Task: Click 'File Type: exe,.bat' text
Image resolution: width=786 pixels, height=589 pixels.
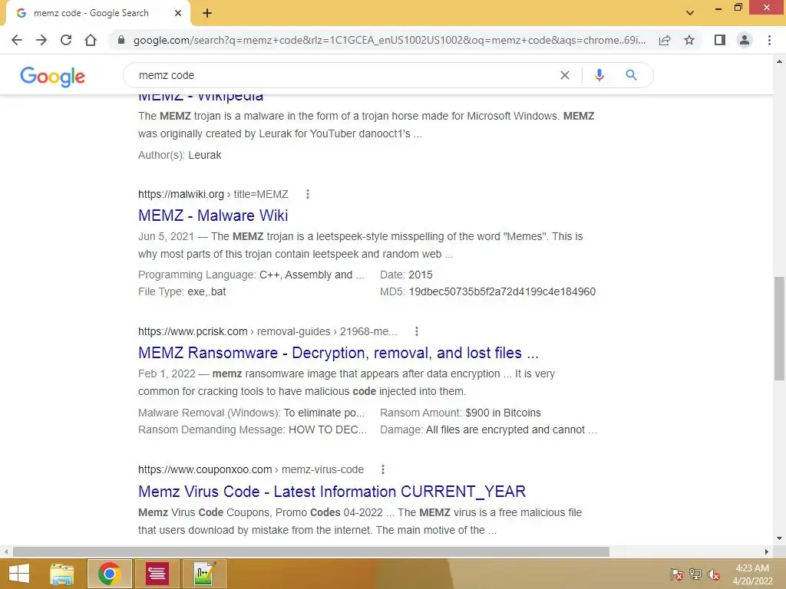Action: click(182, 291)
